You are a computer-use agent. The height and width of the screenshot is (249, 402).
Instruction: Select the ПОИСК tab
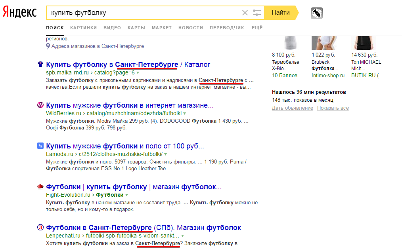point(55,28)
